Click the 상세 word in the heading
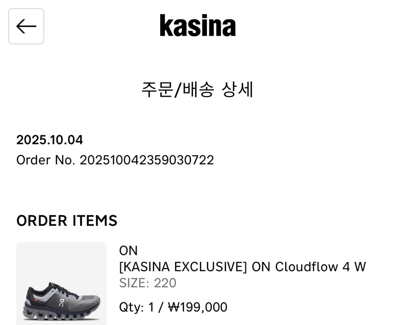 [x=237, y=89]
